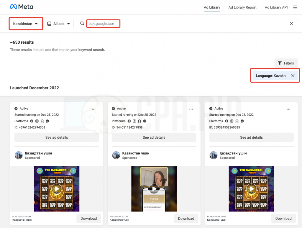The height and width of the screenshot is (228, 302).
Task: Click the Filters funnel icon
Action: click(280, 63)
